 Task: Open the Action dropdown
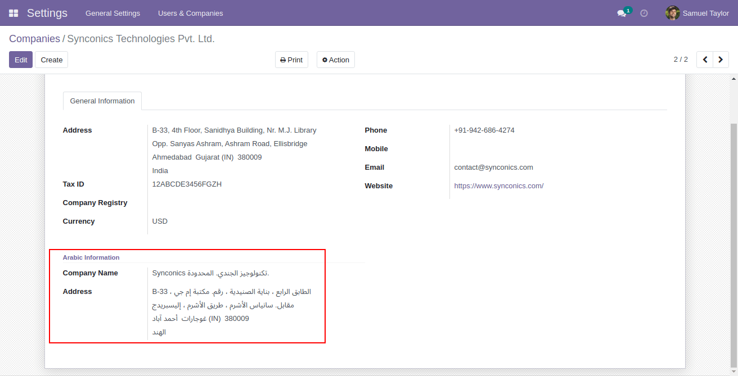(x=336, y=60)
